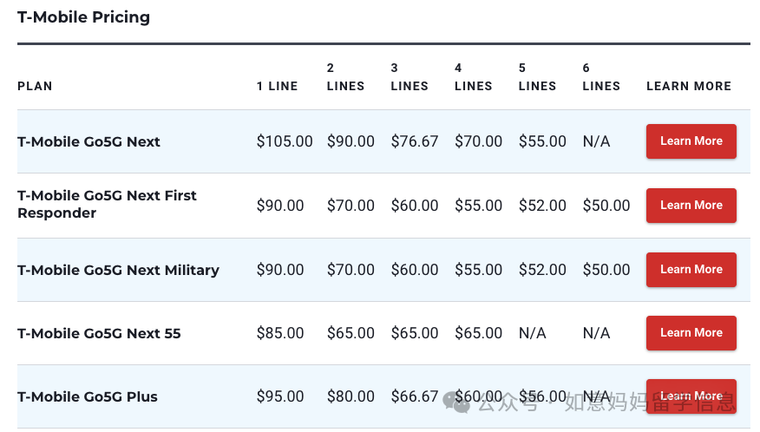This screenshot has width=760, height=432.
Task: Click the 1 LINE column header
Action: pos(277,86)
